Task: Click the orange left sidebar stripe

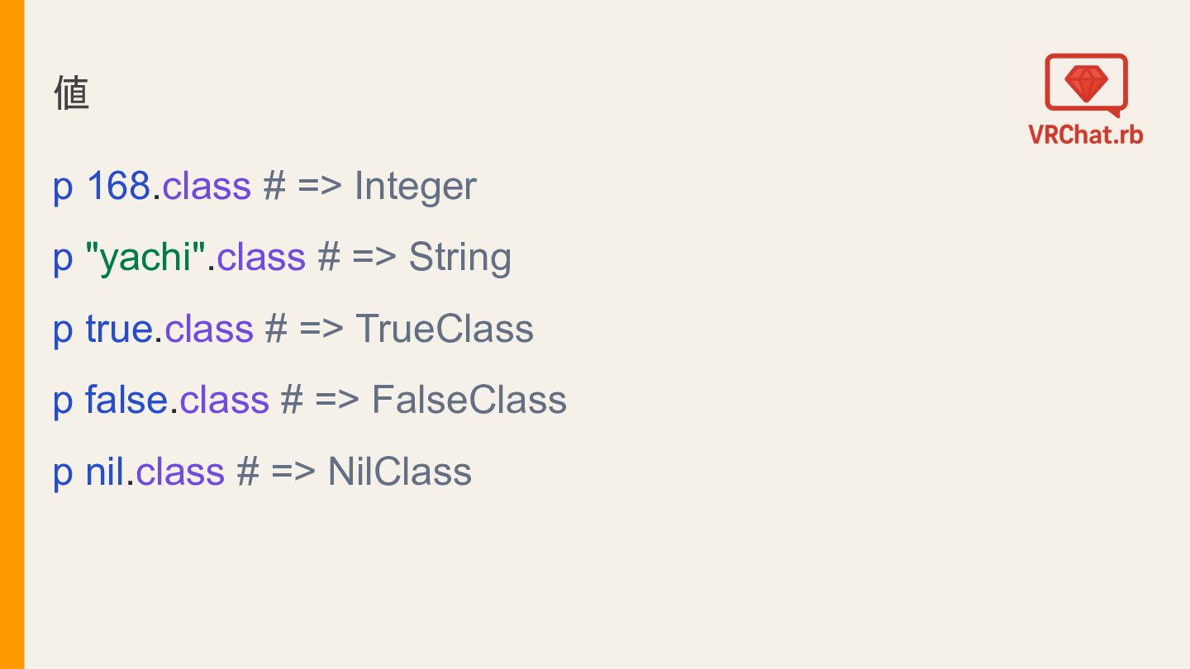Action: (x=12, y=334)
